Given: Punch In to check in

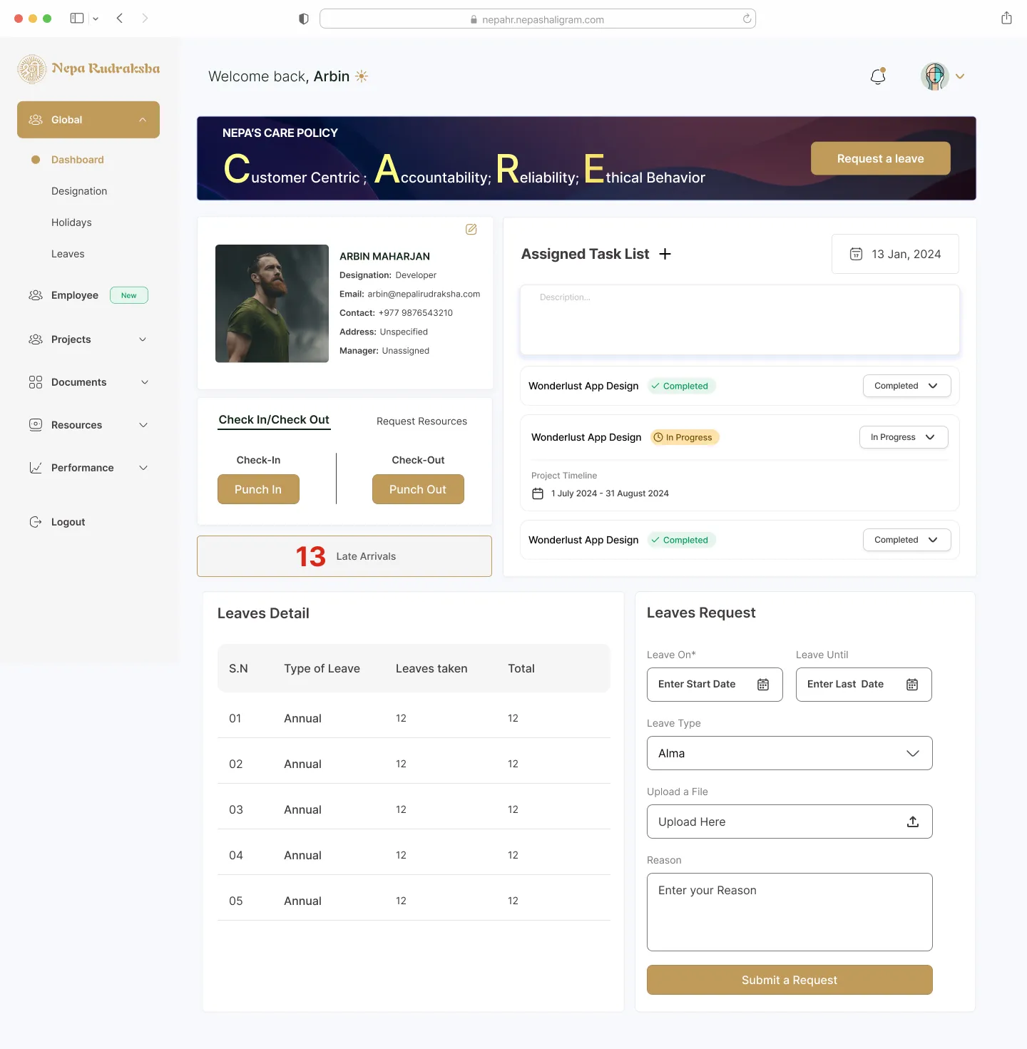Looking at the screenshot, I should [258, 489].
